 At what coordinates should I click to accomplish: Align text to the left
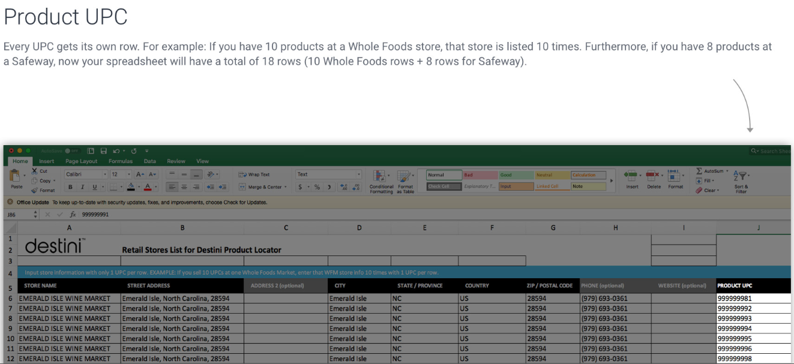coord(171,187)
